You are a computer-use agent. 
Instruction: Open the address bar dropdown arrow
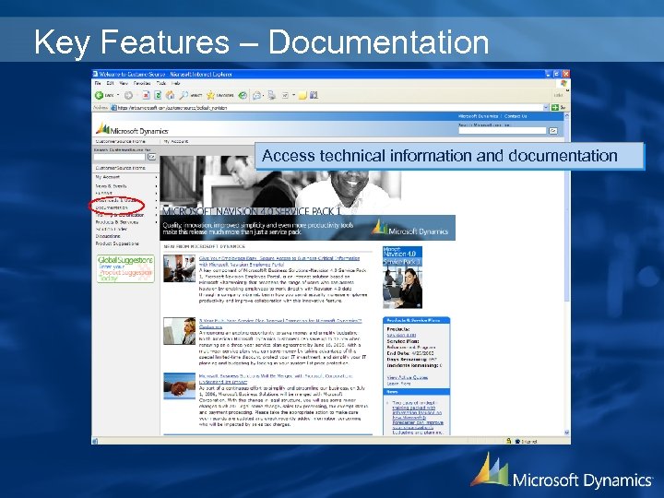coord(546,108)
